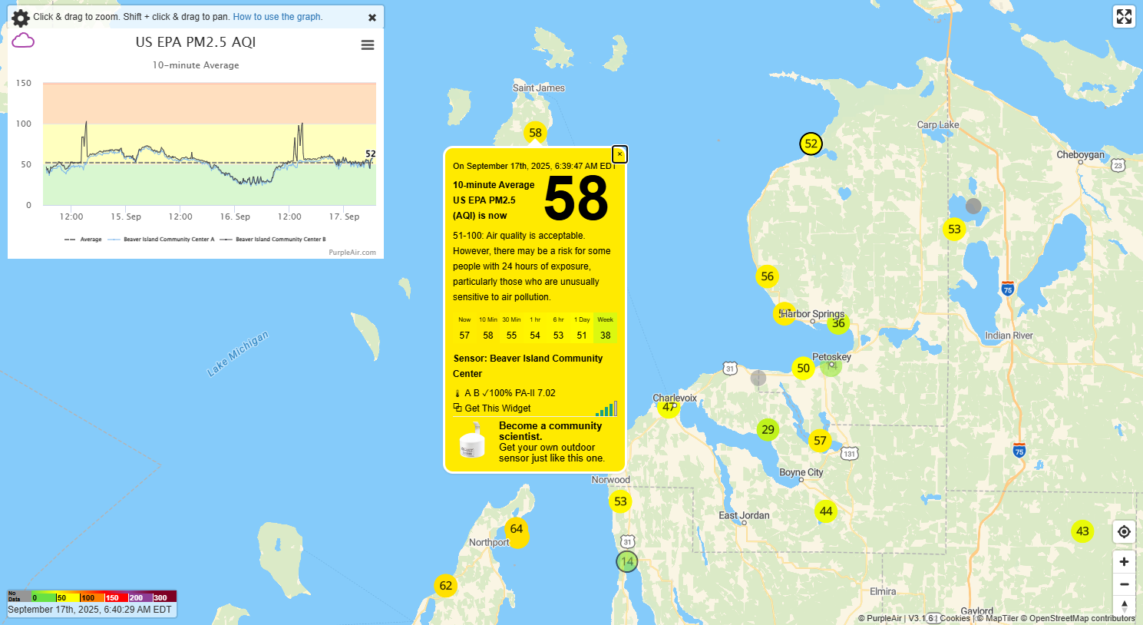
Task: Expand the AQI color legend bar
Action: [92, 597]
